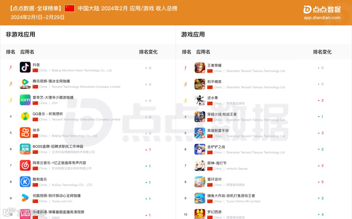Click the QQ音乐 app icon
Screen dimensions: 352x219
[25, 116]
